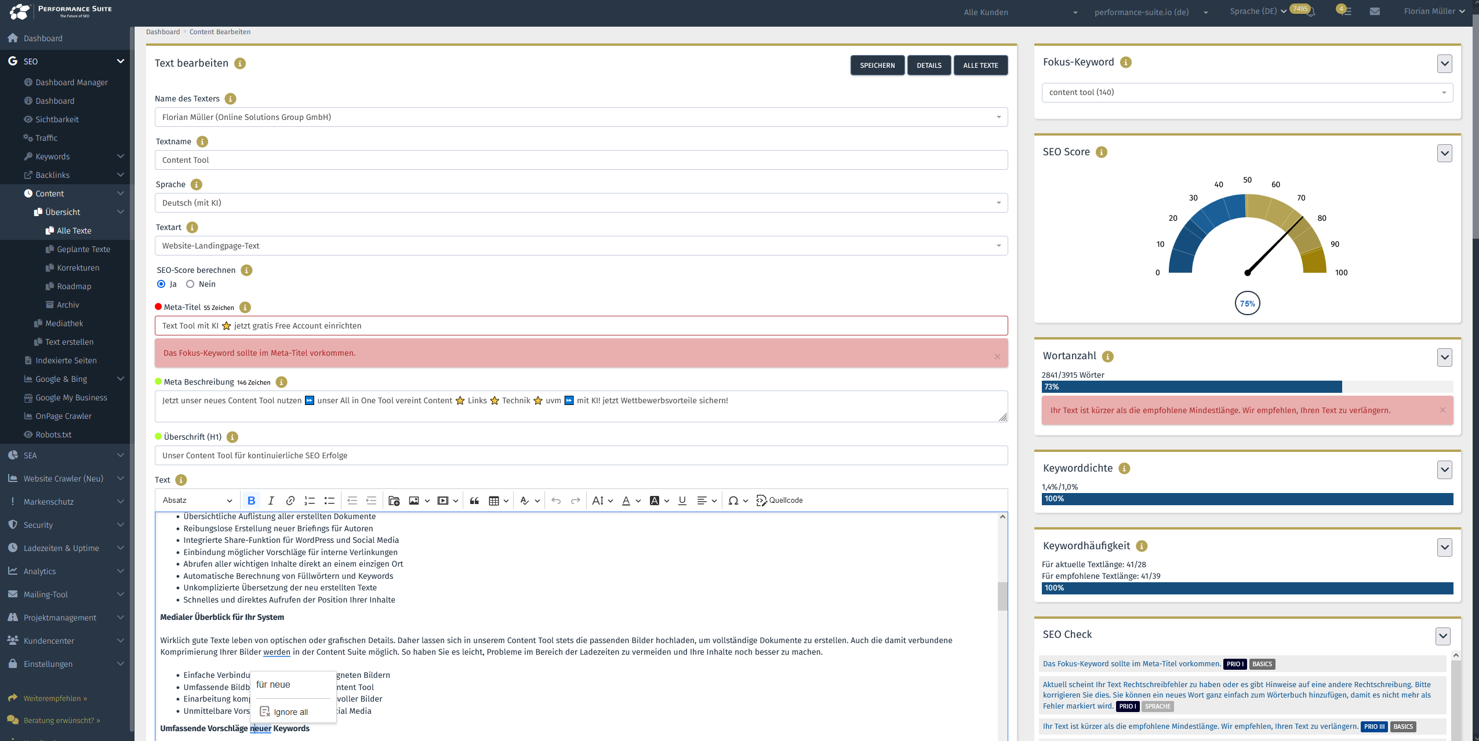This screenshot has width=1479, height=741.
Task: Click the italic formatting icon
Action: pos(271,501)
